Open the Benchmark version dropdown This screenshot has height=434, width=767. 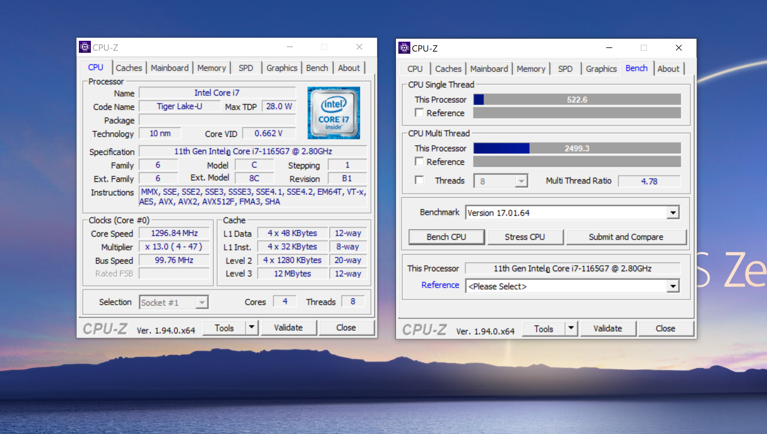[673, 213]
